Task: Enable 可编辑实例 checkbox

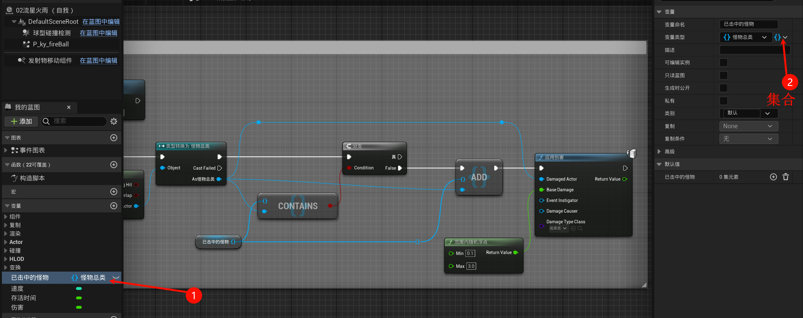Action: 723,63
